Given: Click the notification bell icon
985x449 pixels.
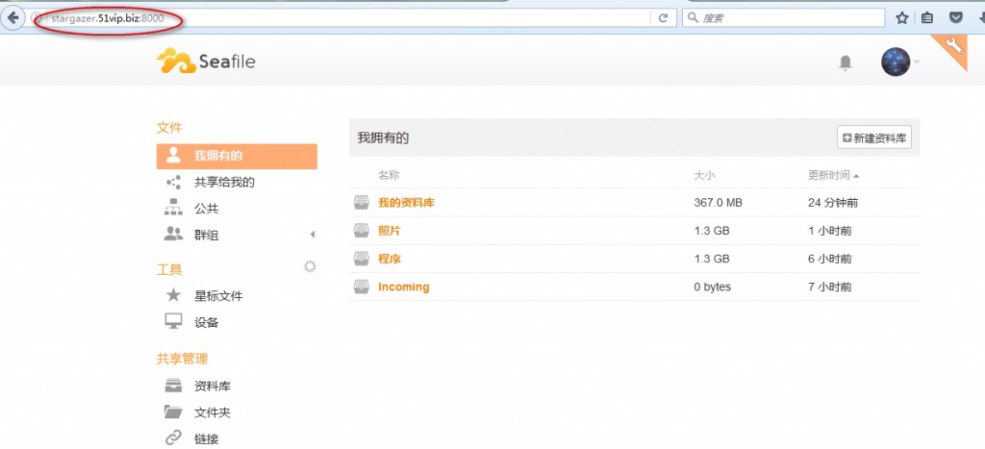Looking at the screenshot, I should point(846,63).
